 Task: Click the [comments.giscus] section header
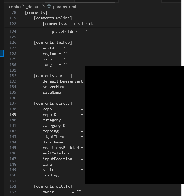tap(53, 103)
